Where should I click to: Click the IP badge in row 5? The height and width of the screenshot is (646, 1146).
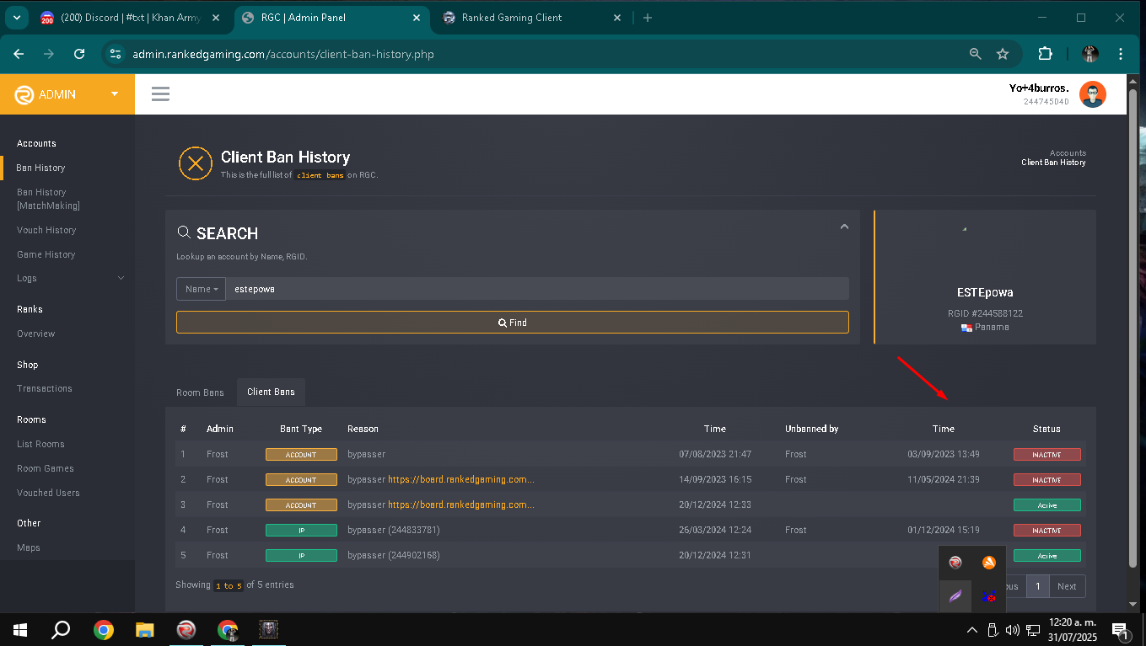[301, 556]
